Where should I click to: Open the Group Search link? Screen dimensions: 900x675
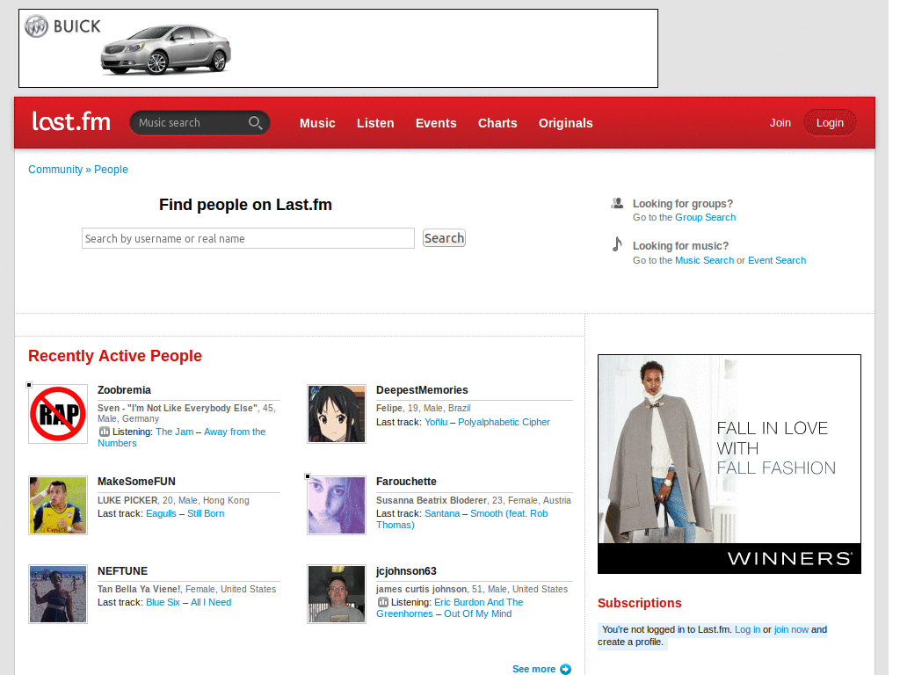pos(705,217)
